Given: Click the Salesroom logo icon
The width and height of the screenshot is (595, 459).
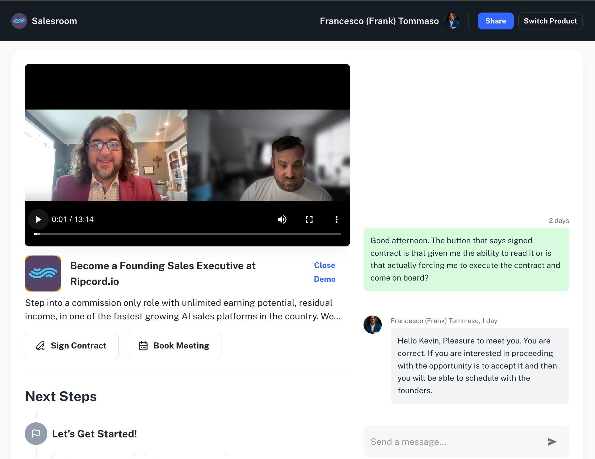Looking at the screenshot, I should (x=19, y=21).
